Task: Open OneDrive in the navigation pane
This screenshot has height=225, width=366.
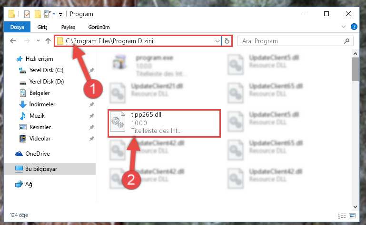Action: (x=38, y=154)
